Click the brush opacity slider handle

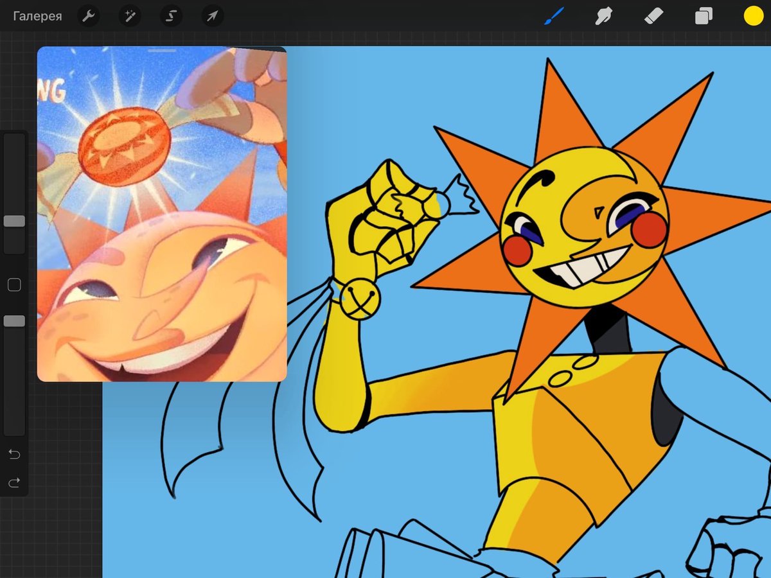click(14, 321)
